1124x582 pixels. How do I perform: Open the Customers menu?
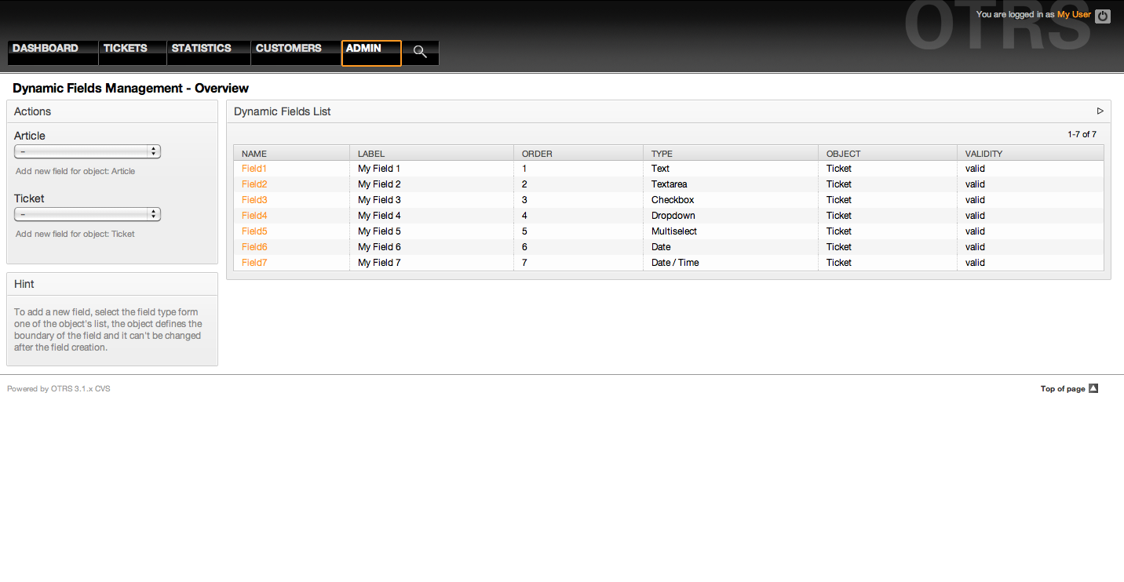click(289, 49)
